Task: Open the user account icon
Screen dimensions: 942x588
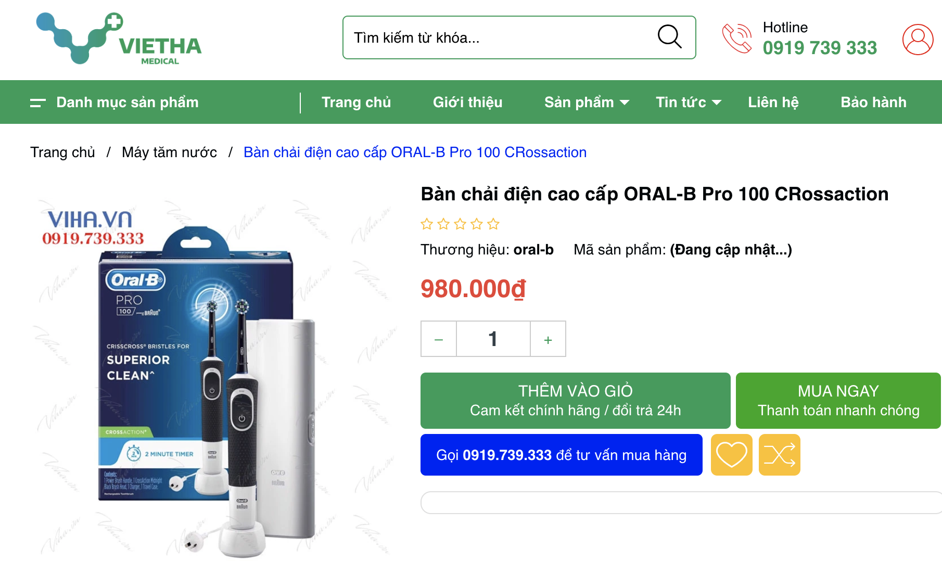Action: (918, 39)
